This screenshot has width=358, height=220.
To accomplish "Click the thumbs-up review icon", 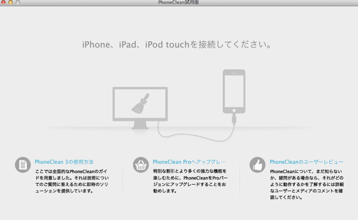I will coord(257,165).
